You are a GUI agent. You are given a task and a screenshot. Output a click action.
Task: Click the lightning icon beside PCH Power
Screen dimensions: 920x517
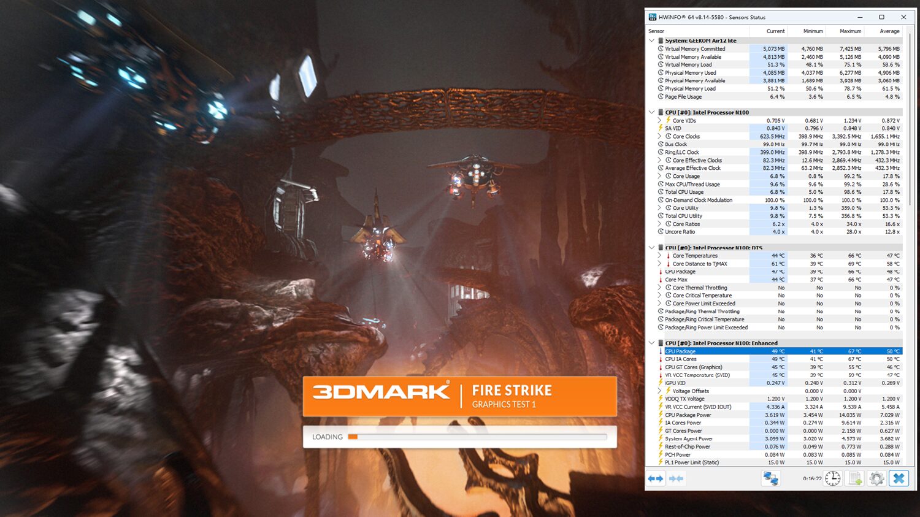661,454
